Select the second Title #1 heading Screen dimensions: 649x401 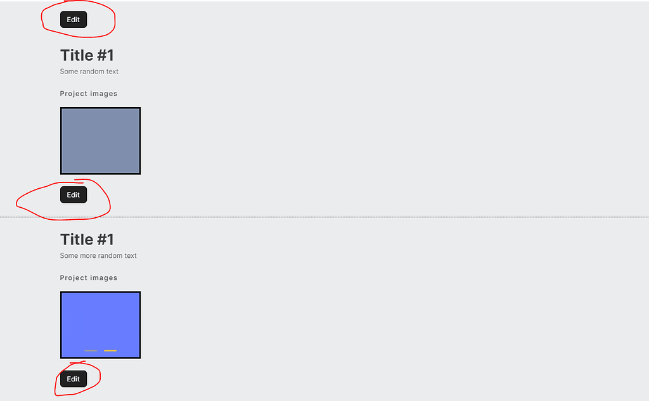(x=87, y=239)
